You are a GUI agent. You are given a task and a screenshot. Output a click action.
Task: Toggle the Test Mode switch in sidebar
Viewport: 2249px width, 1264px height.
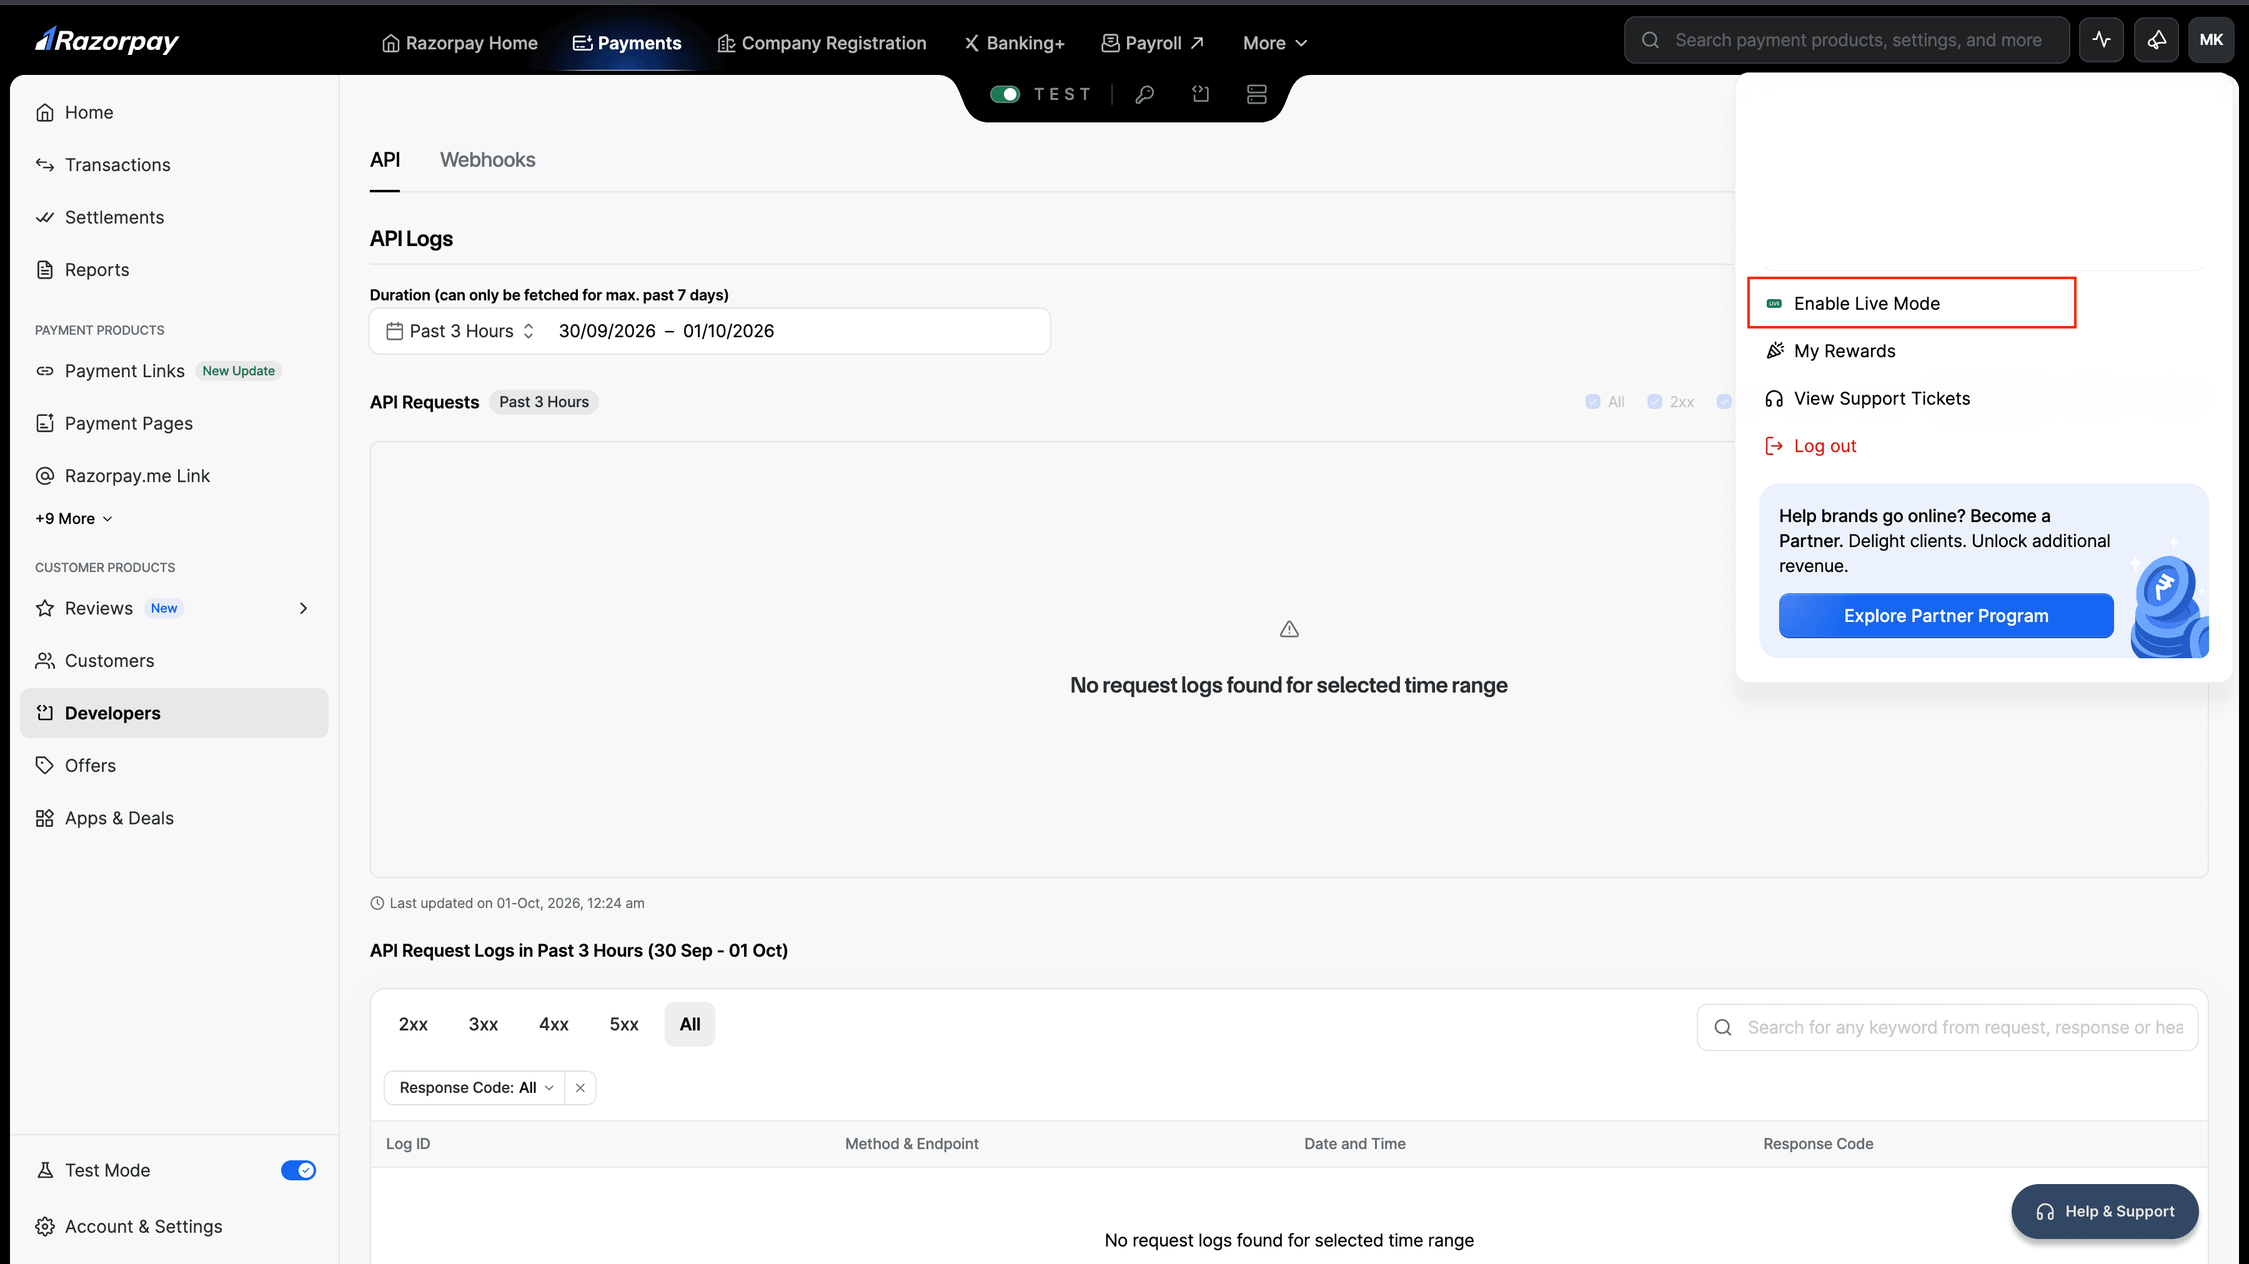click(299, 1170)
